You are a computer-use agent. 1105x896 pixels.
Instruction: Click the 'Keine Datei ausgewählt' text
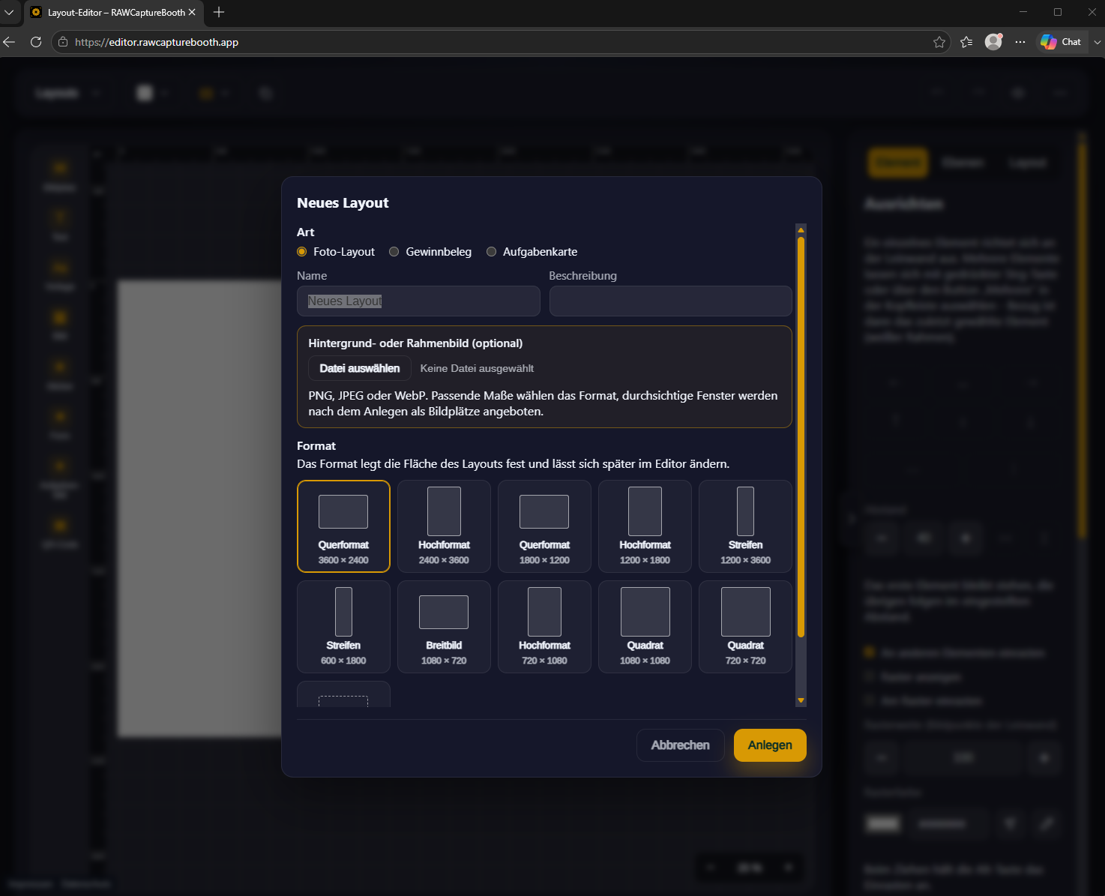[477, 368]
